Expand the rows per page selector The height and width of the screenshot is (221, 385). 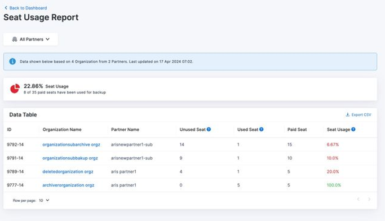[44, 200]
